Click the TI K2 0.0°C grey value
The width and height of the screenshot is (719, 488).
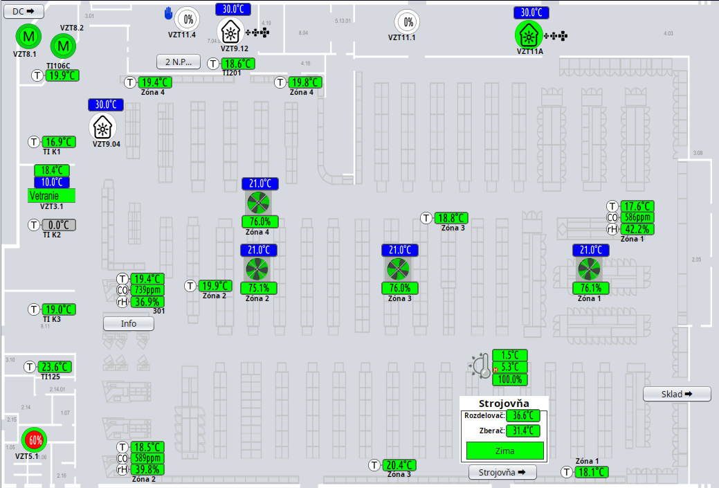(58, 225)
